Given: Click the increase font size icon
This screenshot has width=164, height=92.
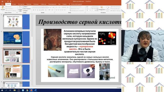Looking at the screenshot, I should [49, 7].
